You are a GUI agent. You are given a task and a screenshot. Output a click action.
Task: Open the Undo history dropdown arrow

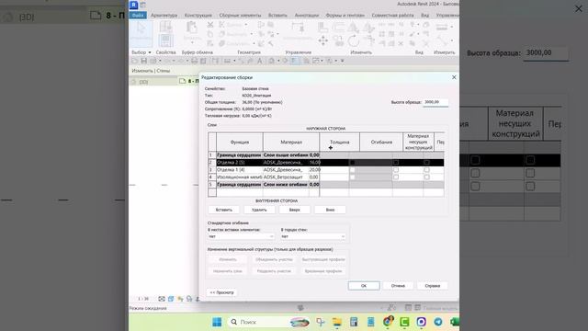pos(174,61)
